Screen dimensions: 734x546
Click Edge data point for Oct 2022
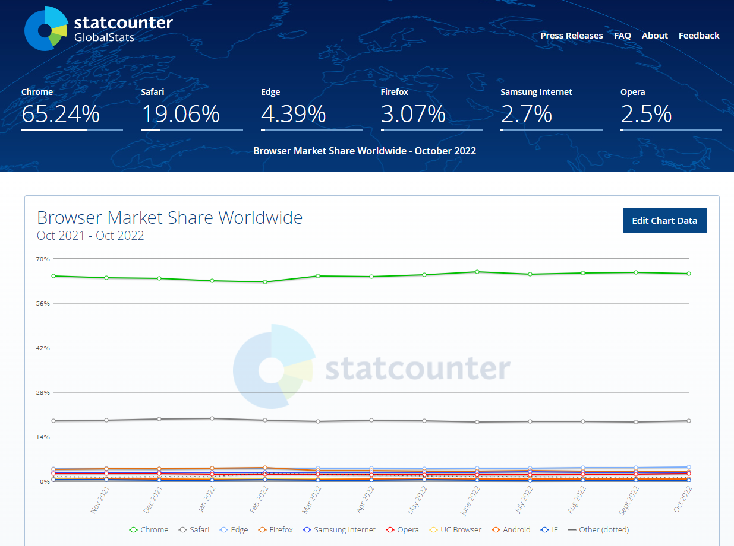(689, 467)
